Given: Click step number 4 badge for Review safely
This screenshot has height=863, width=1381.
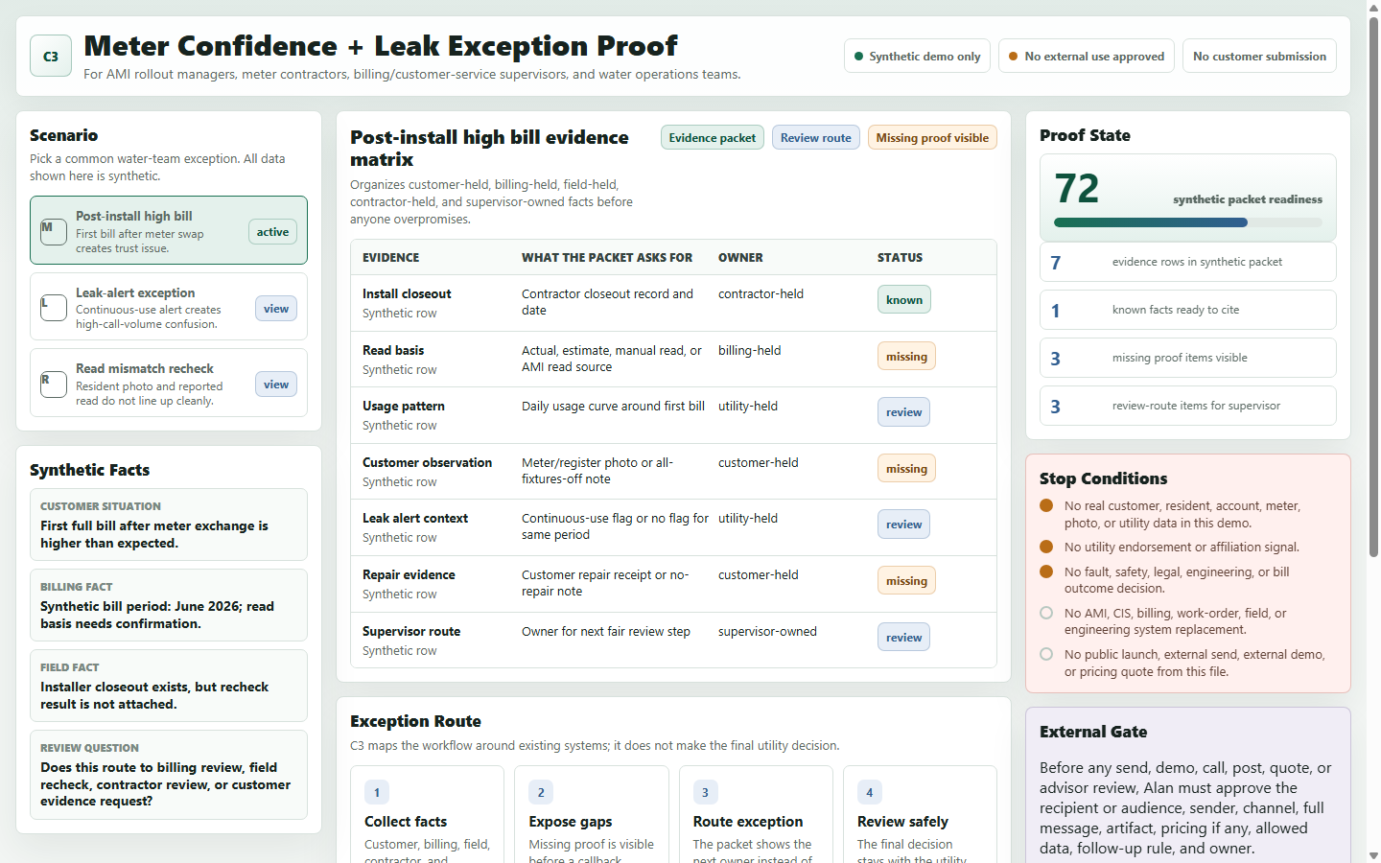Looking at the screenshot, I should click(x=870, y=792).
